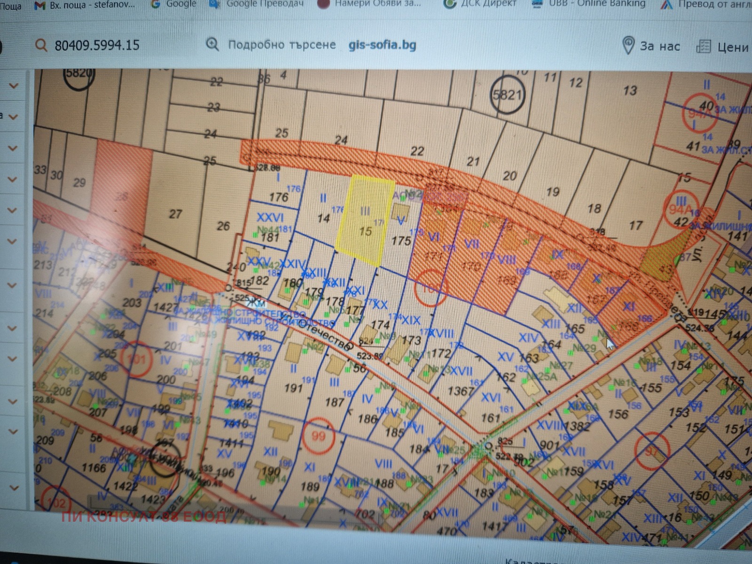Image resolution: width=752 pixels, height=564 pixels.
Task: Click the Намери Обяви bookmark icon
Action: tap(323, 4)
